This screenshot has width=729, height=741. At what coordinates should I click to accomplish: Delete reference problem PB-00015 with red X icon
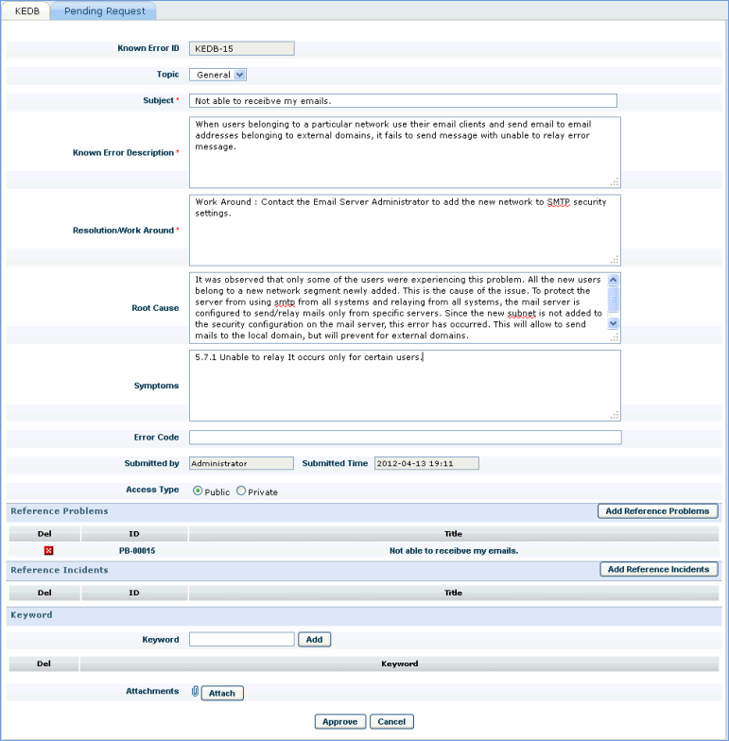pyautogui.click(x=49, y=550)
